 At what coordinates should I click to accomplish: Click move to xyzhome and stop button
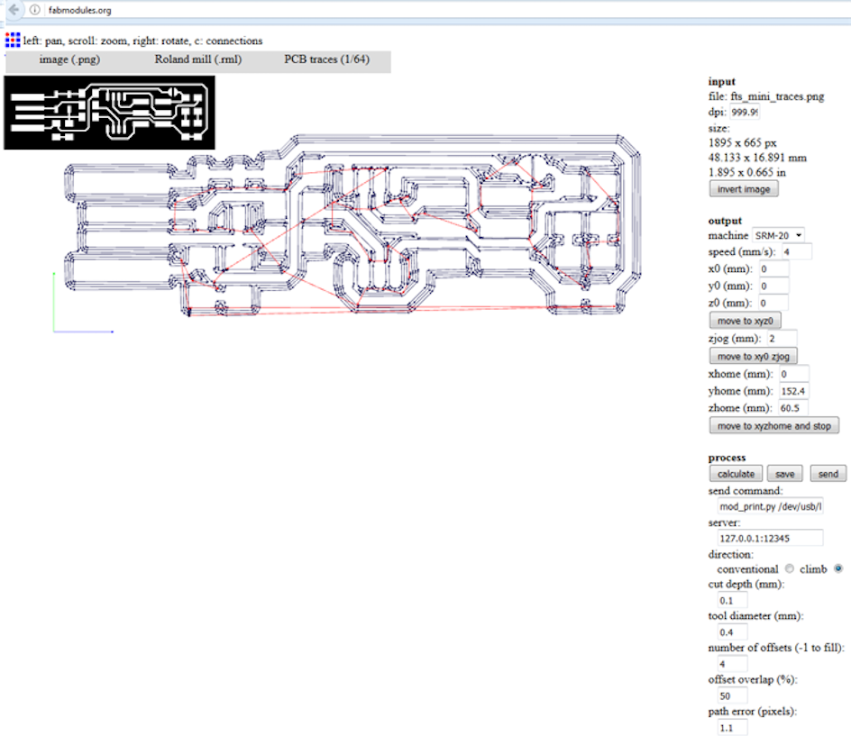[x=774, y=426]
